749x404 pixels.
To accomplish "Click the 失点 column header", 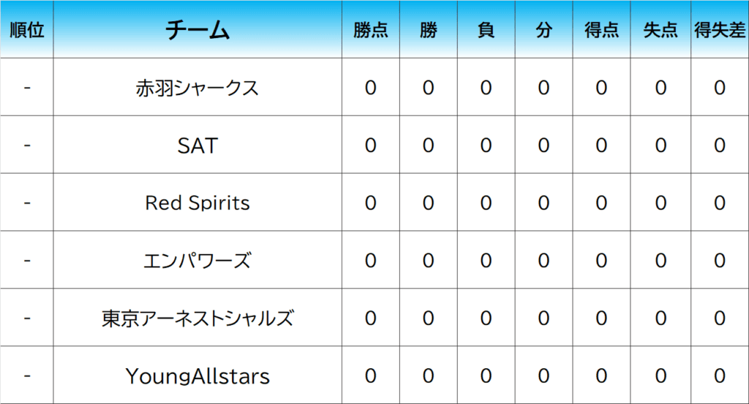I will tap(660, 30).
